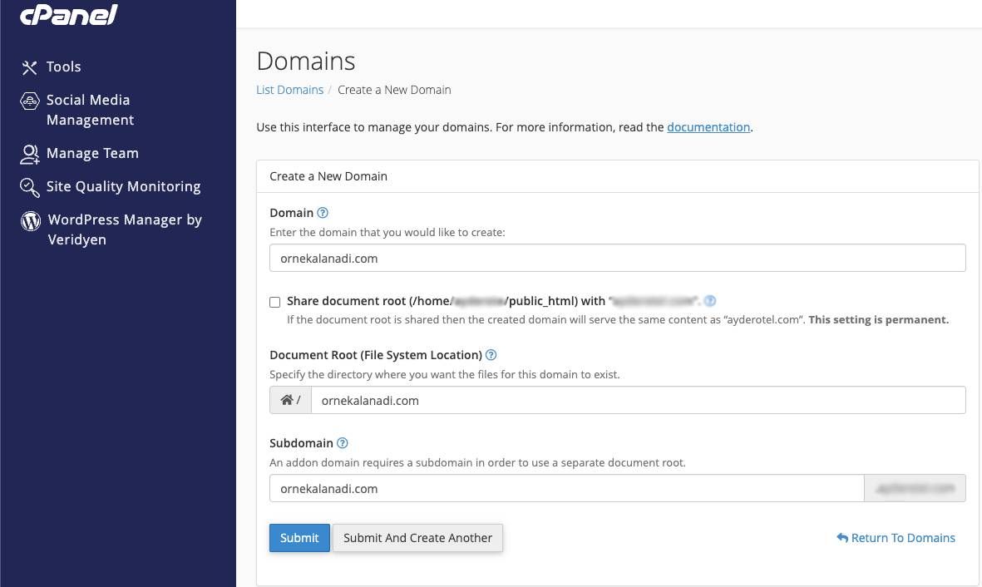
Task: Click the Site Quality Monitoring magnifier icon
Action: [x=29, y=187]
